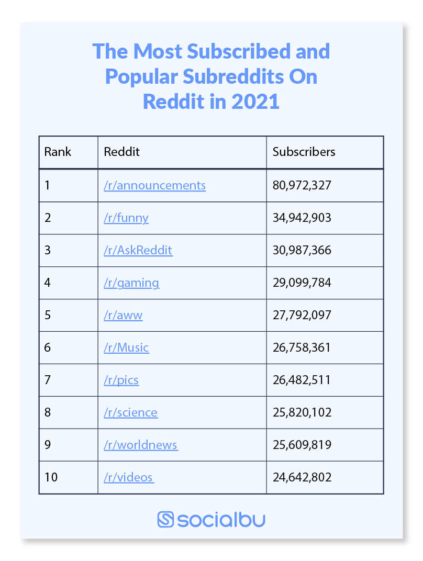Select the Reddit column header

pos(122,152)
